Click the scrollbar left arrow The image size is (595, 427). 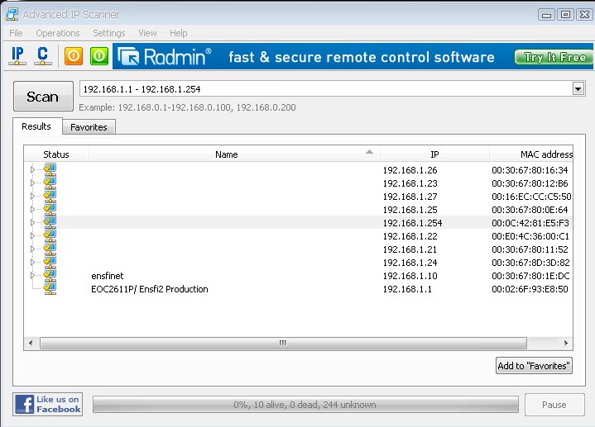(x=31, y=343)
